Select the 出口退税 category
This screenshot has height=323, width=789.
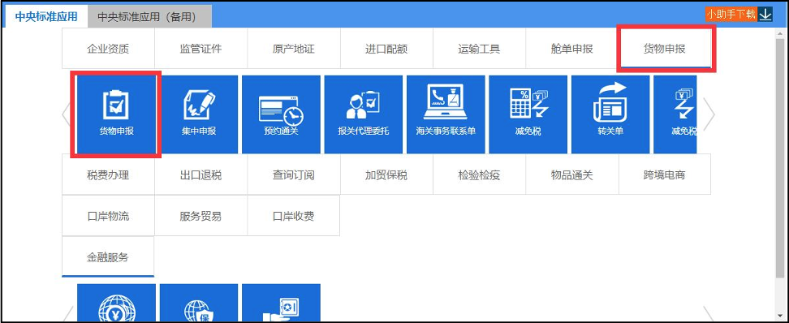coord(200,174)
